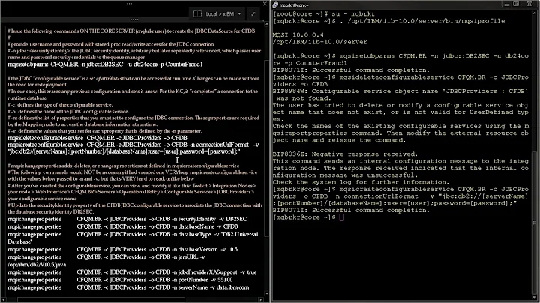Image resolution: width=540 pixels, height=303 pixels.
Task: Click the 'BIP8984W: Configurable service object name' line
Action: tap(400, 91)
